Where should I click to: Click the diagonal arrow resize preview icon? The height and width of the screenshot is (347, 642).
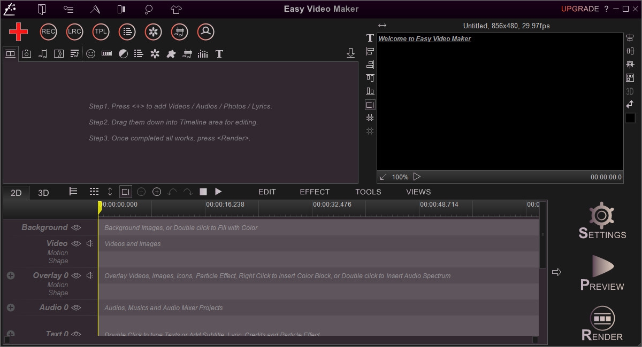[x=383, y=177]
